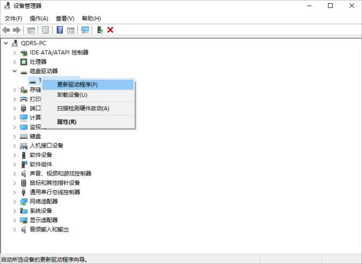Image resolution: width=362 pixels, height=264 pixels.
Task: Open the 查看(V) menu
Action: pyautogui.click(x=65, y=19)
